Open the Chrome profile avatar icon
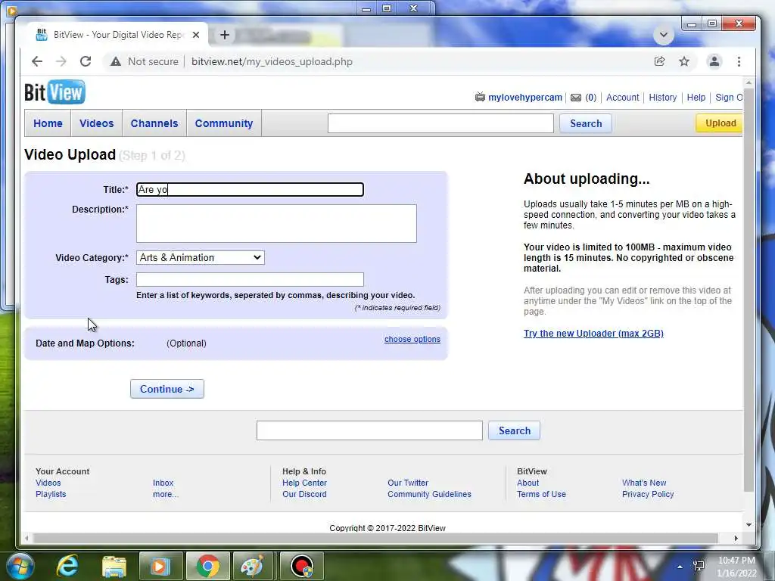The image size is (775, 581). [714, 61]
